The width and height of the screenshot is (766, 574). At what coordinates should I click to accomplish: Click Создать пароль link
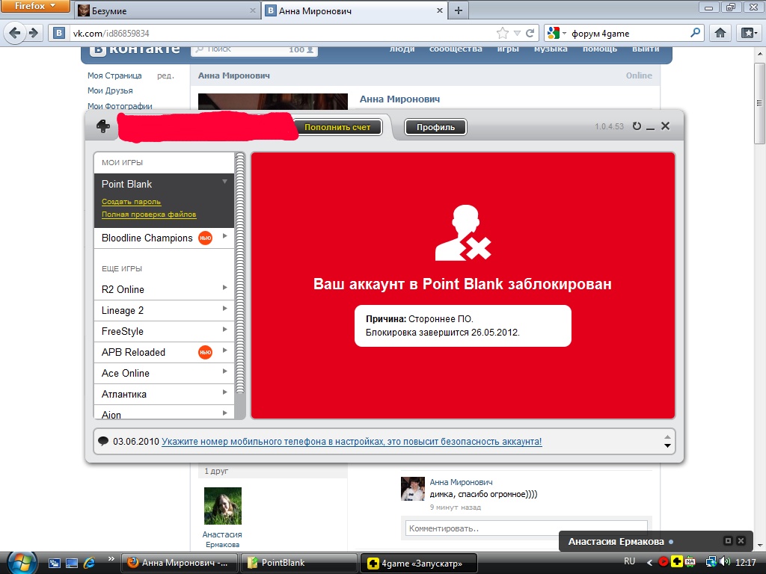click(x=131, y=202)
